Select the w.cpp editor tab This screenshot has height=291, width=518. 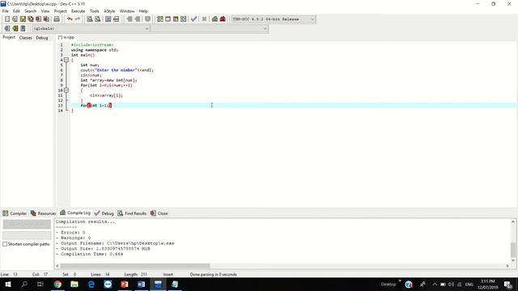[x=66, y=37]
